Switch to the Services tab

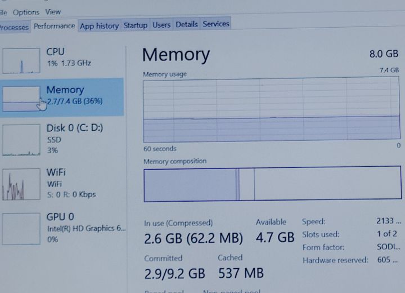pyautogui.click(x=216, y=24)
